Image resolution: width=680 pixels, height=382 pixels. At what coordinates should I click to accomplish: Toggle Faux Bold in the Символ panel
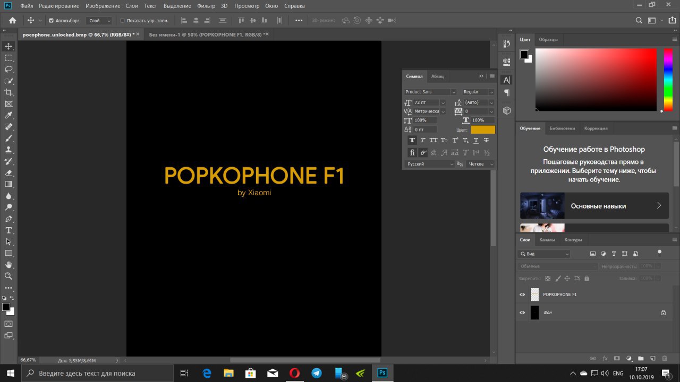coord(412,141)
